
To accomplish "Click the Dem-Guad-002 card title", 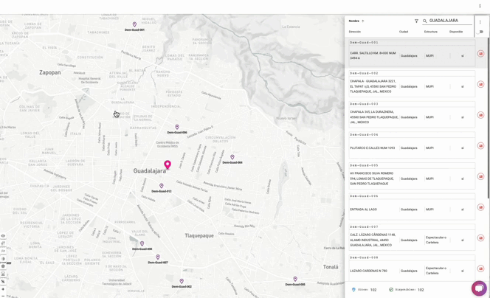I will coord(364,73).
